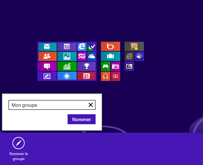The image size is (203, 165).
Task: Click the Video tile
Action: click(116, 76)
